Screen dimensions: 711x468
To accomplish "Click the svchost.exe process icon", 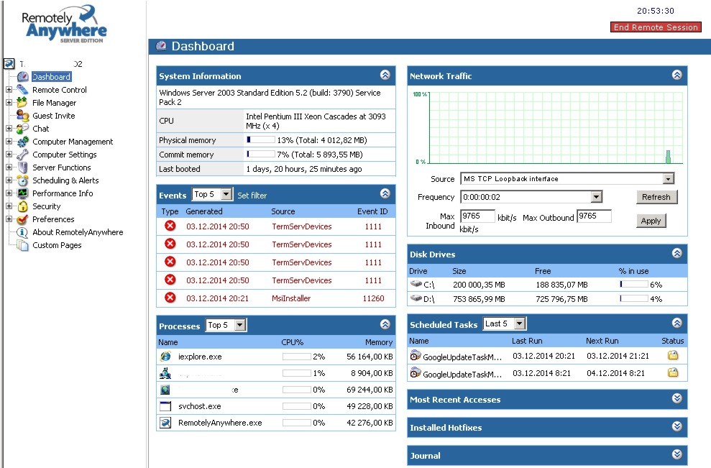I will [165, 406].
